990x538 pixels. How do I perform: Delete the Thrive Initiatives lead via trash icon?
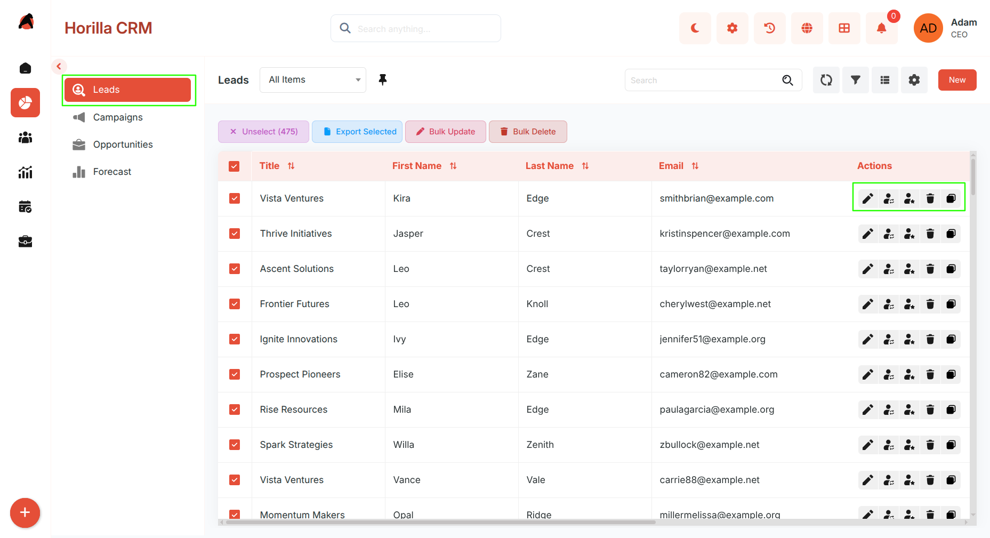coord(930,234)
